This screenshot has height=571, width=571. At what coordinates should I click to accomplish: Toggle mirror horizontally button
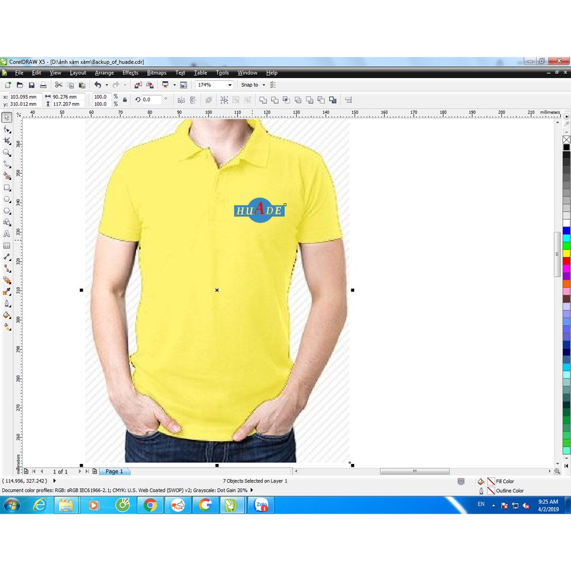(181, 100)
